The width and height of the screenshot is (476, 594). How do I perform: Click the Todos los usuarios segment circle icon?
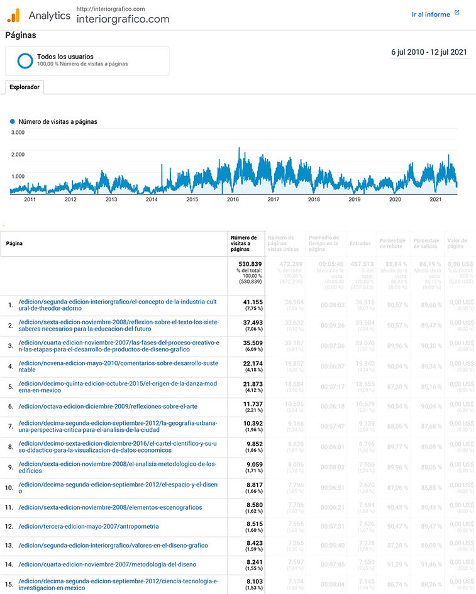[x=25, y=60]
